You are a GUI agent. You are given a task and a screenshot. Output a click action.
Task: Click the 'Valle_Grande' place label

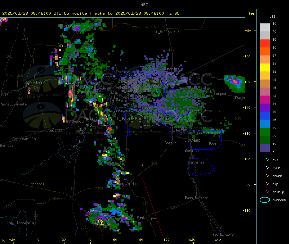[96, 118]
